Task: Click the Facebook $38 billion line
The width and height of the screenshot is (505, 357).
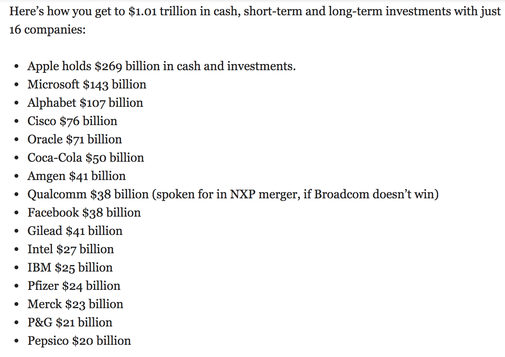Action: pyautogui.click(x=84, y=213)
